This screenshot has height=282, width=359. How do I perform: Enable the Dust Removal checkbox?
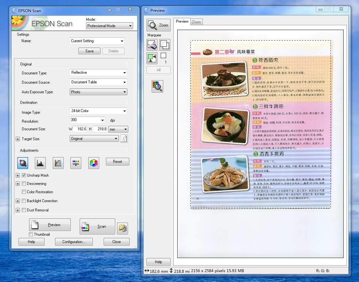coord(24,210)
